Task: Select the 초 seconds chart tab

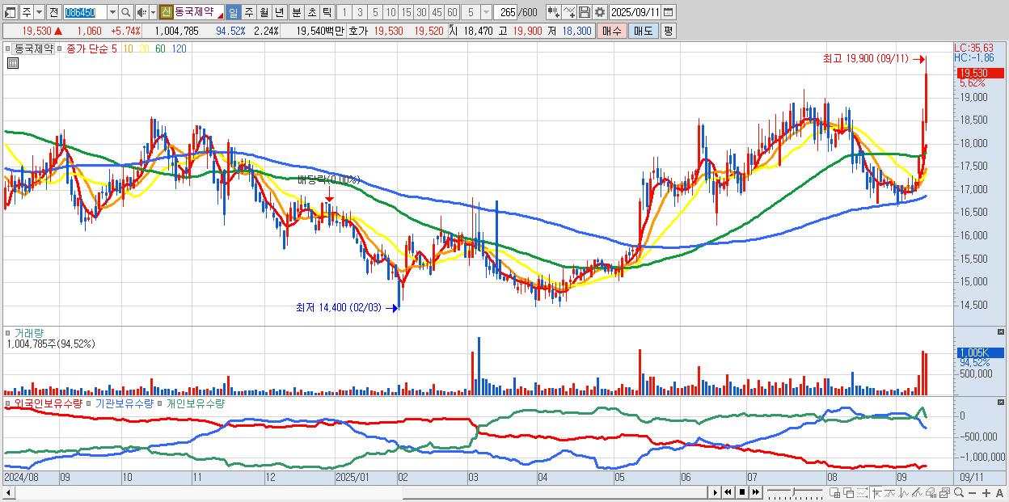Action: pyautogui.click(x=310, y=12)
